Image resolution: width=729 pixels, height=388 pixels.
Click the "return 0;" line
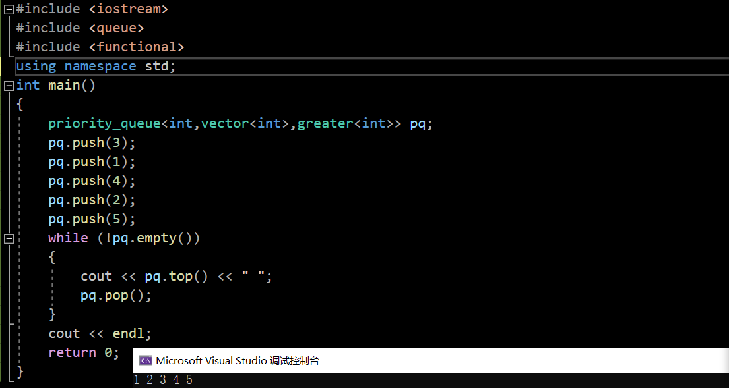(x=84, y=352)
